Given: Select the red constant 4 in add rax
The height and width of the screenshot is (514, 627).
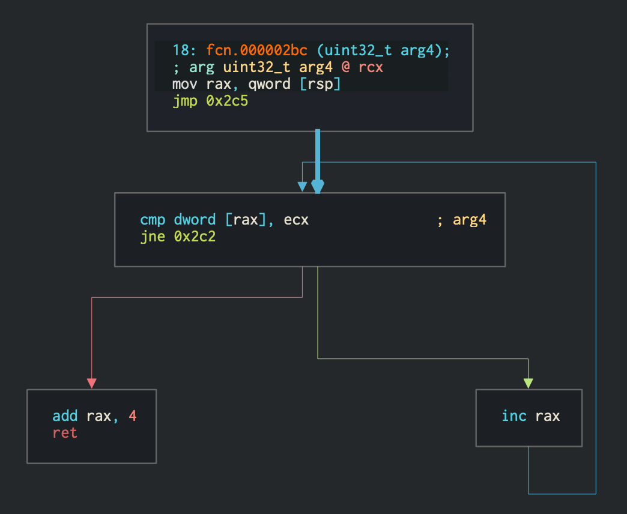Looking at the screenshot, I should pos(132,416).
